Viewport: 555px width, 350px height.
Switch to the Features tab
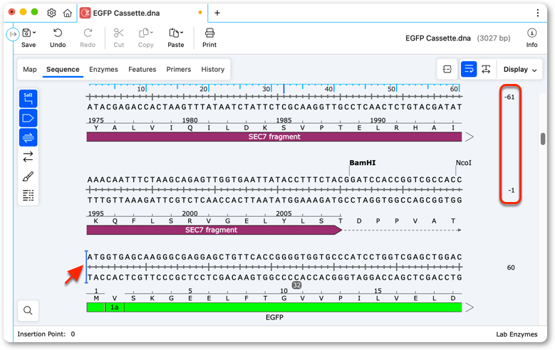(x=142, y=69)
